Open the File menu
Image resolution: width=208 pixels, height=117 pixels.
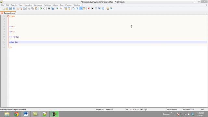click(x=2, y=5)
